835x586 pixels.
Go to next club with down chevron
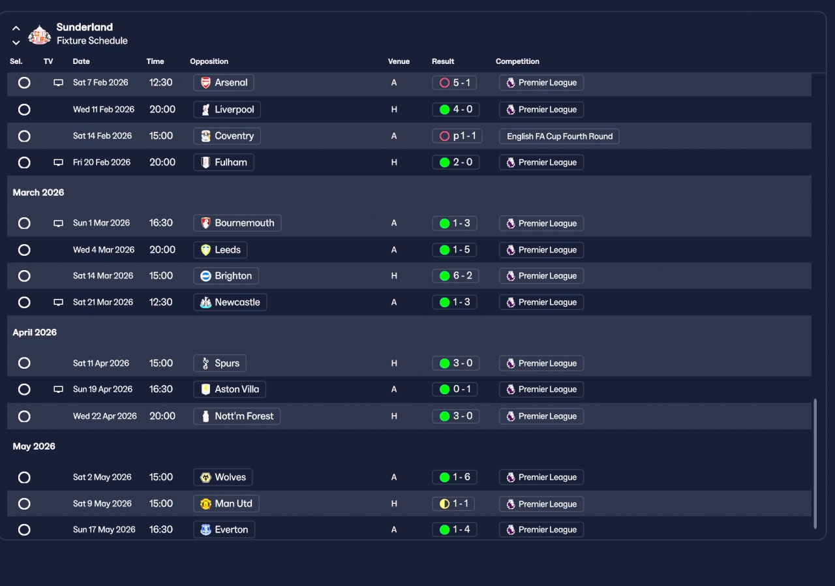coord(16,42)
